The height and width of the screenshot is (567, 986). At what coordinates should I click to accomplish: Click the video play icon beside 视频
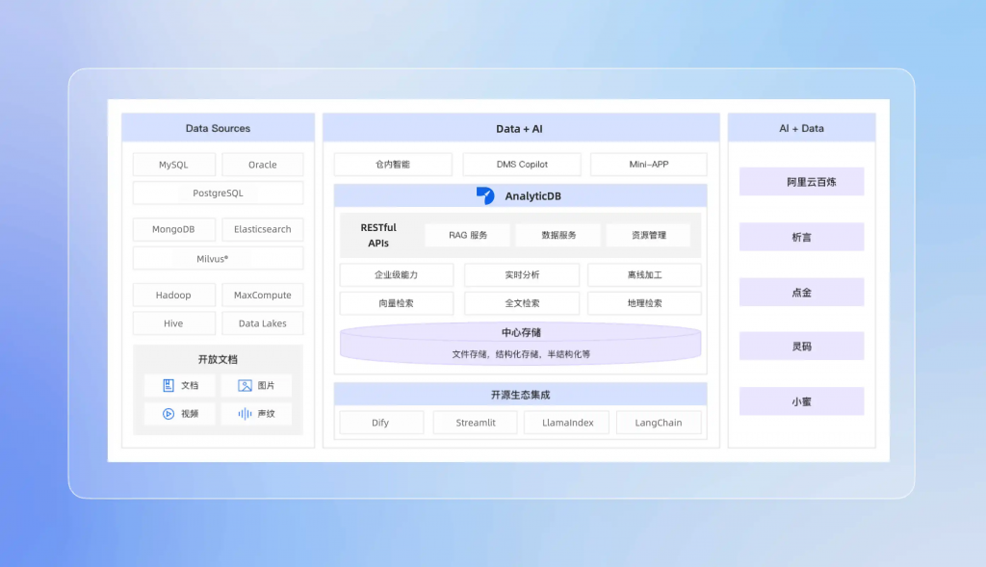(169, 413)
